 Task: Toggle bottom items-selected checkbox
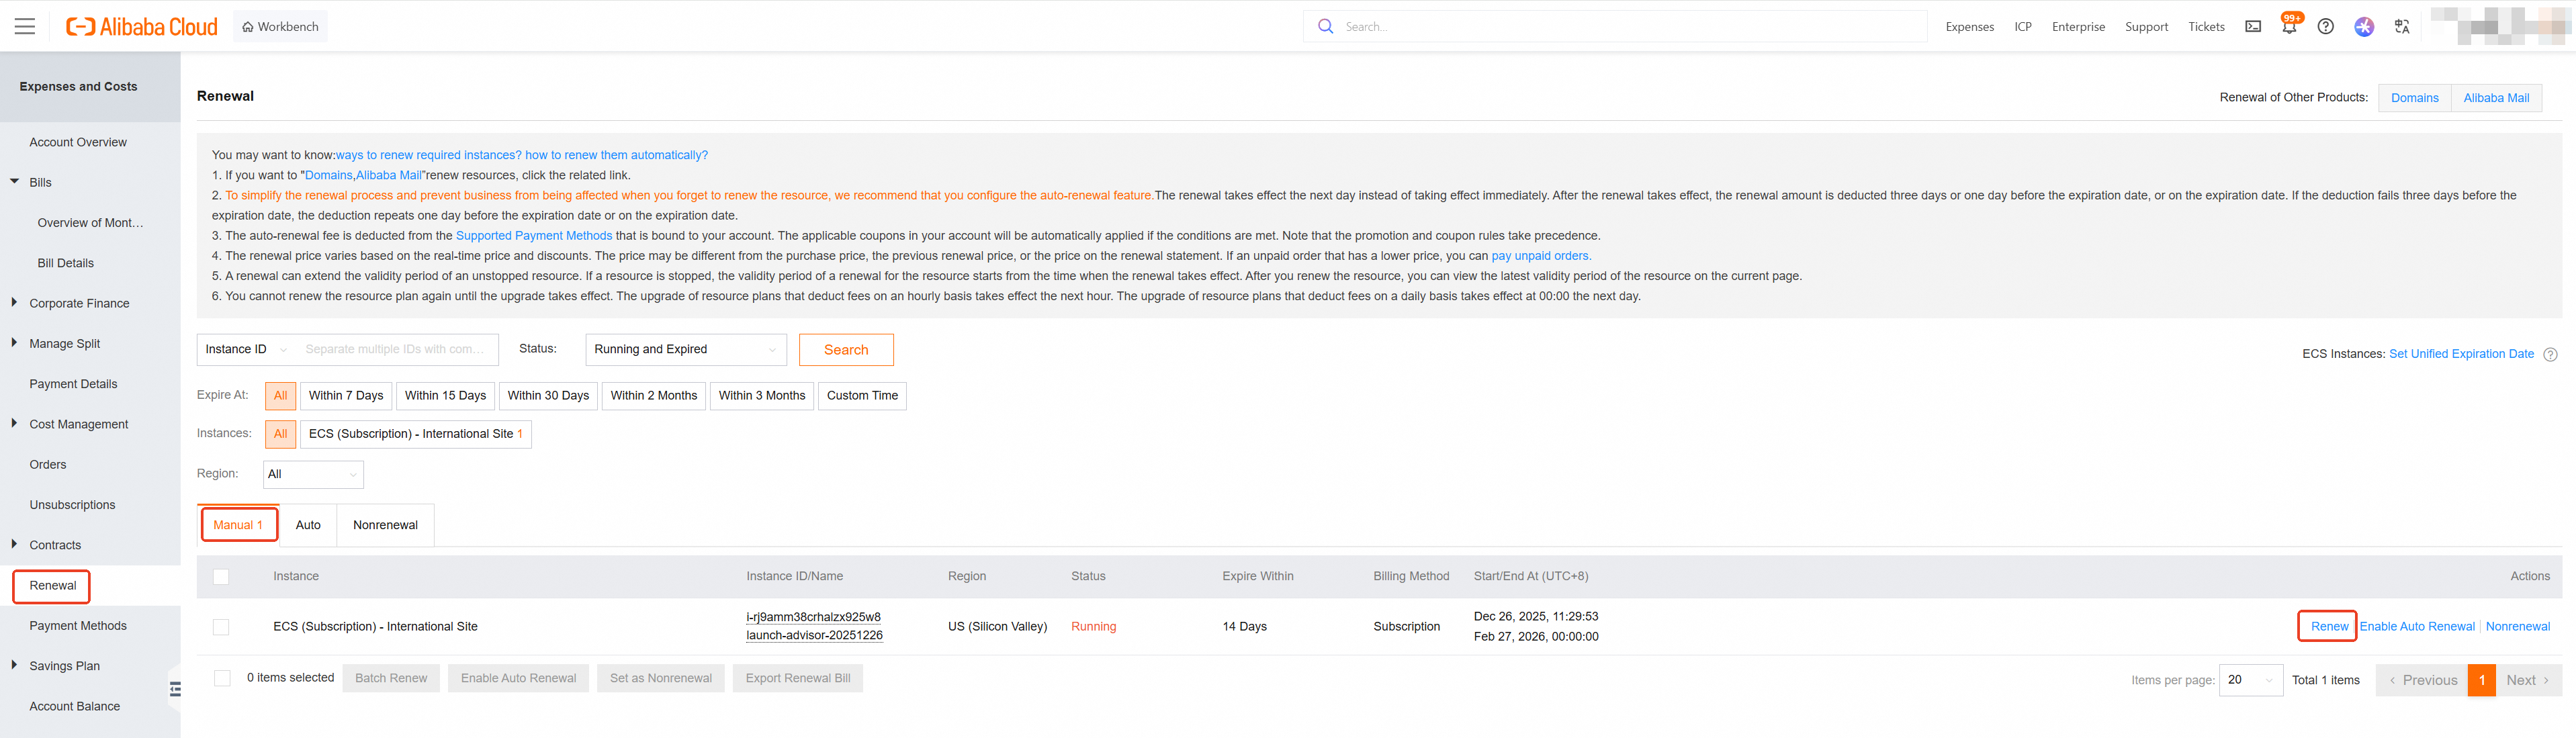(222, 678)
